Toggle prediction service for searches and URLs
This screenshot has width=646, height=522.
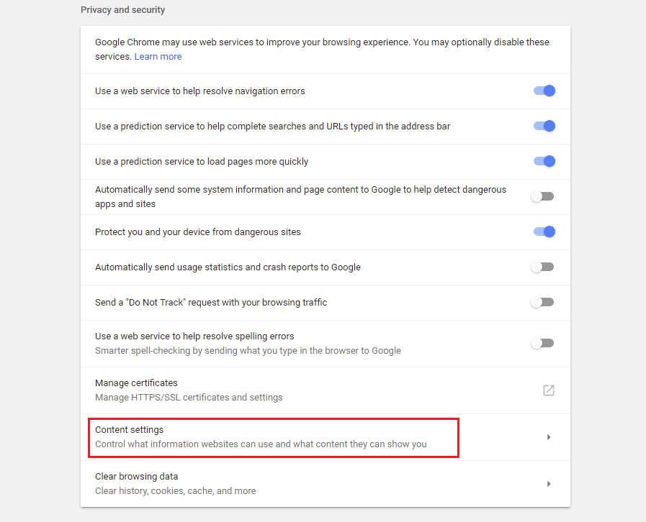544,126
